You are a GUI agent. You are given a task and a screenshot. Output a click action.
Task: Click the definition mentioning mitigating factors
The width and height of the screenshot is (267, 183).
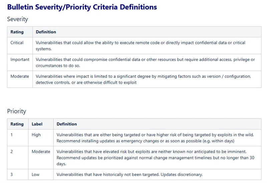pos(143,79)
